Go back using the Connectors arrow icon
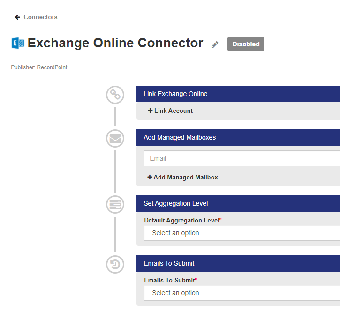 [x=17, y=17]
